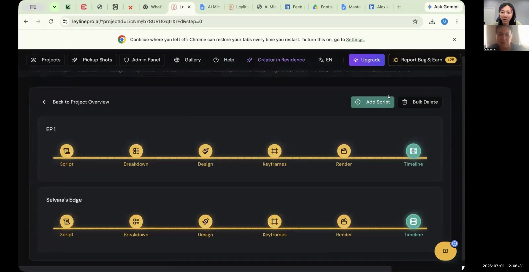529x272 pixels.
Task: Click the purple Upgrade button
Action: [367, 60]
